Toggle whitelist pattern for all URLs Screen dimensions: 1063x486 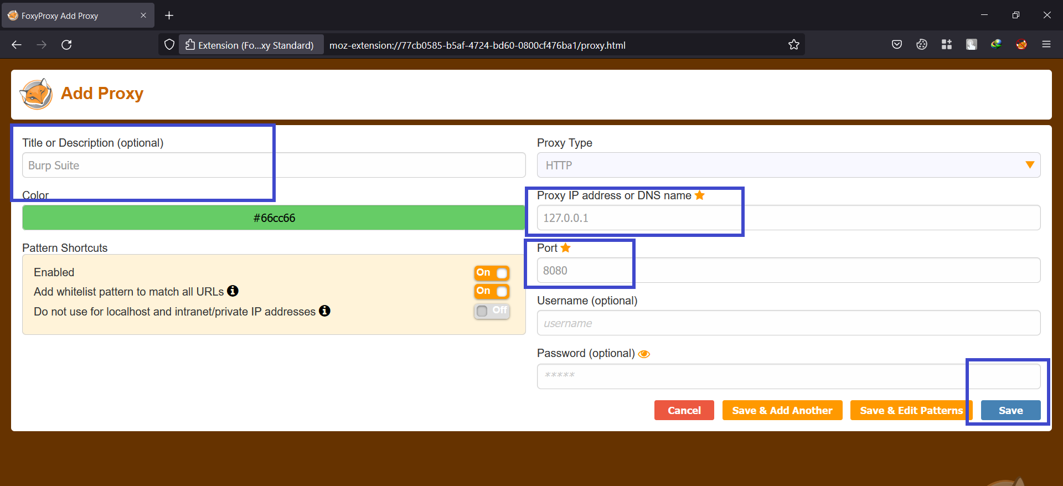[x=492, y=291]
